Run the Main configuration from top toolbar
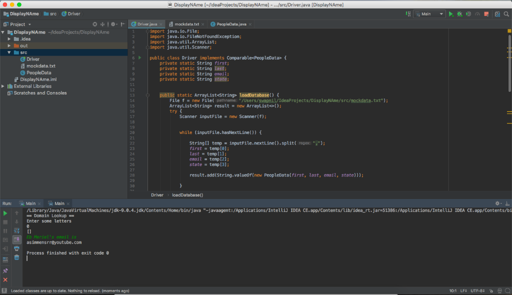Image resolution: width=512 pixels, height=295 pixels. pos(451,14)
